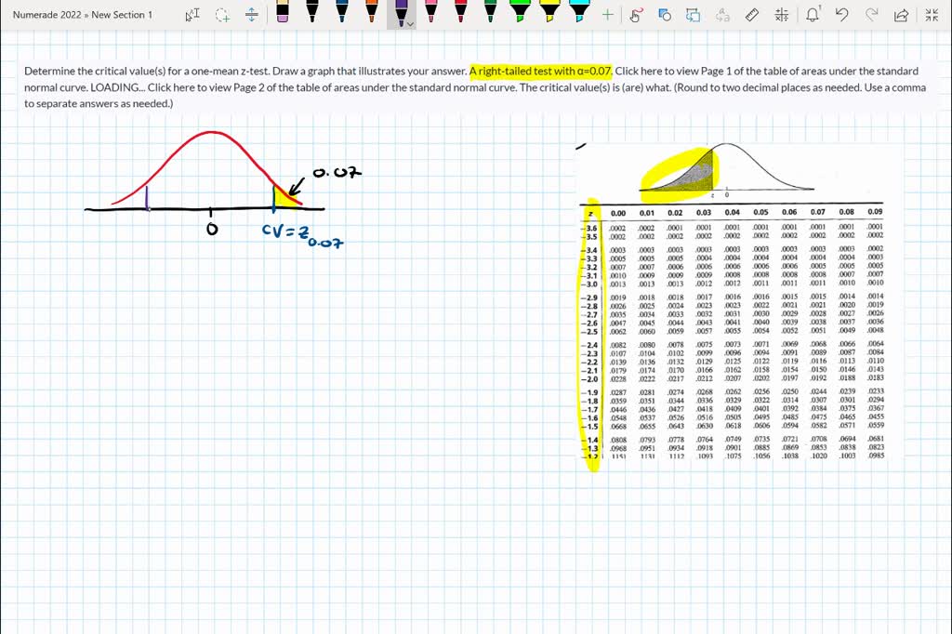Expand the purple pen options chevron
952x634 pixels.
tap(410, 24)
